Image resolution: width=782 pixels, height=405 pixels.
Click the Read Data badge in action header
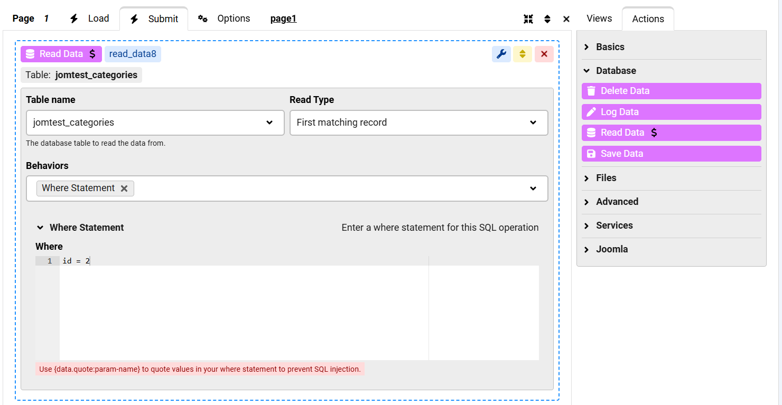tap(61, 54)
